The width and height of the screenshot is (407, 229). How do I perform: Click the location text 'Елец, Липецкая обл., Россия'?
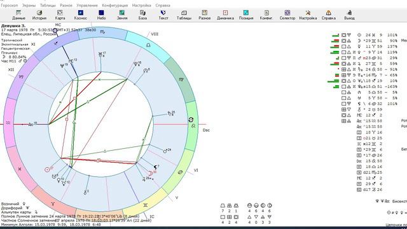pos(29,34)
